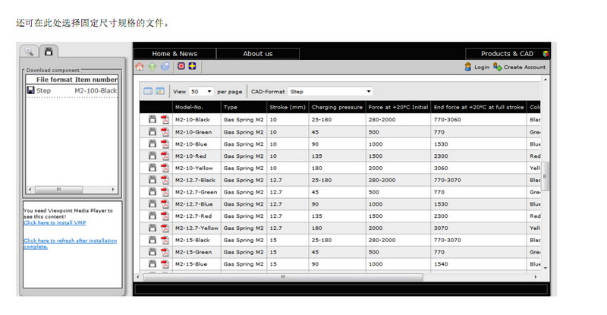
Task: Click the download list scroll right arrow
Action: [113, 190]
